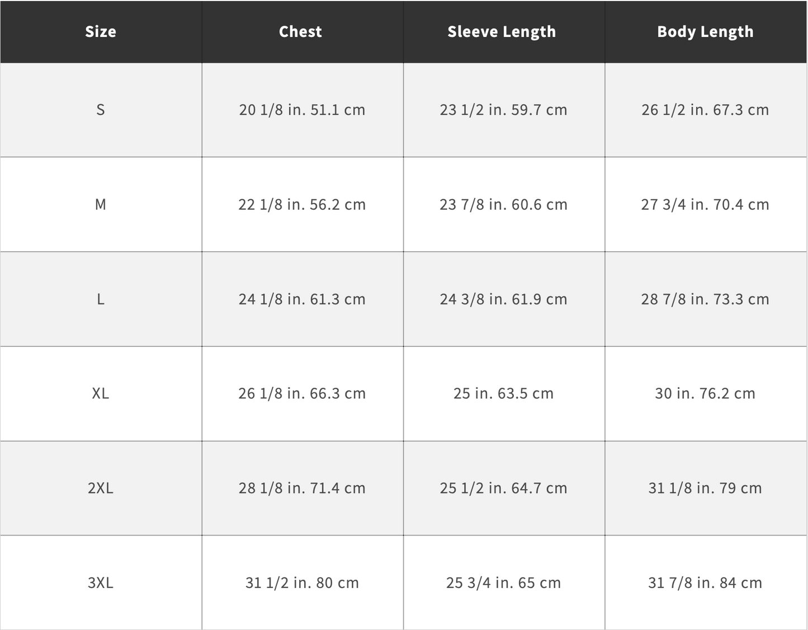808x630 pixels.
Task: Select the 3XL size row label
Action: click(x=101, y=583)
